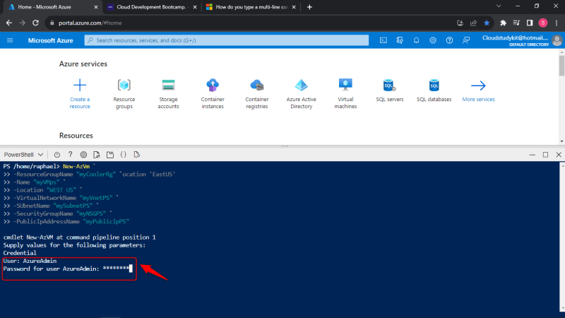565x318 pixels.
Task: Click the Azure search resources box
Action: coord(226,40)
